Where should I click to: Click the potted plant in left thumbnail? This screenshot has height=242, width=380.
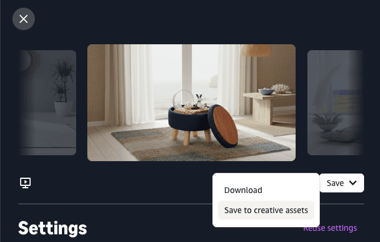point(63,87)
